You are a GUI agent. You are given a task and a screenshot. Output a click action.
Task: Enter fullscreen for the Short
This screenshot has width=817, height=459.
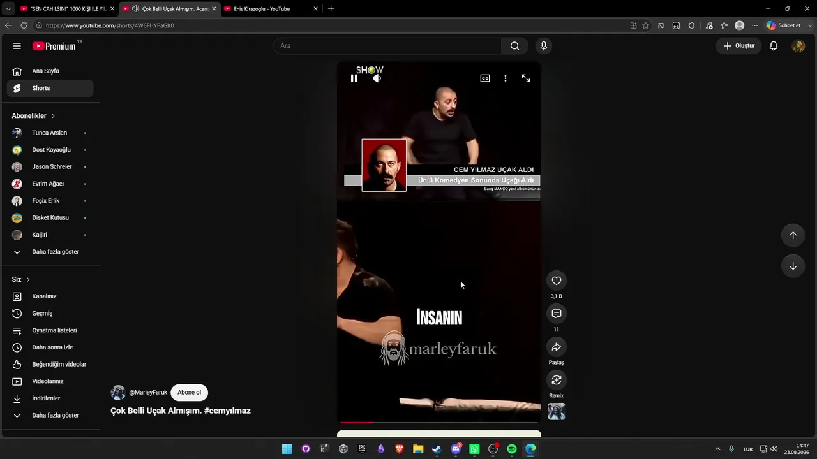(x=526, y=78)
